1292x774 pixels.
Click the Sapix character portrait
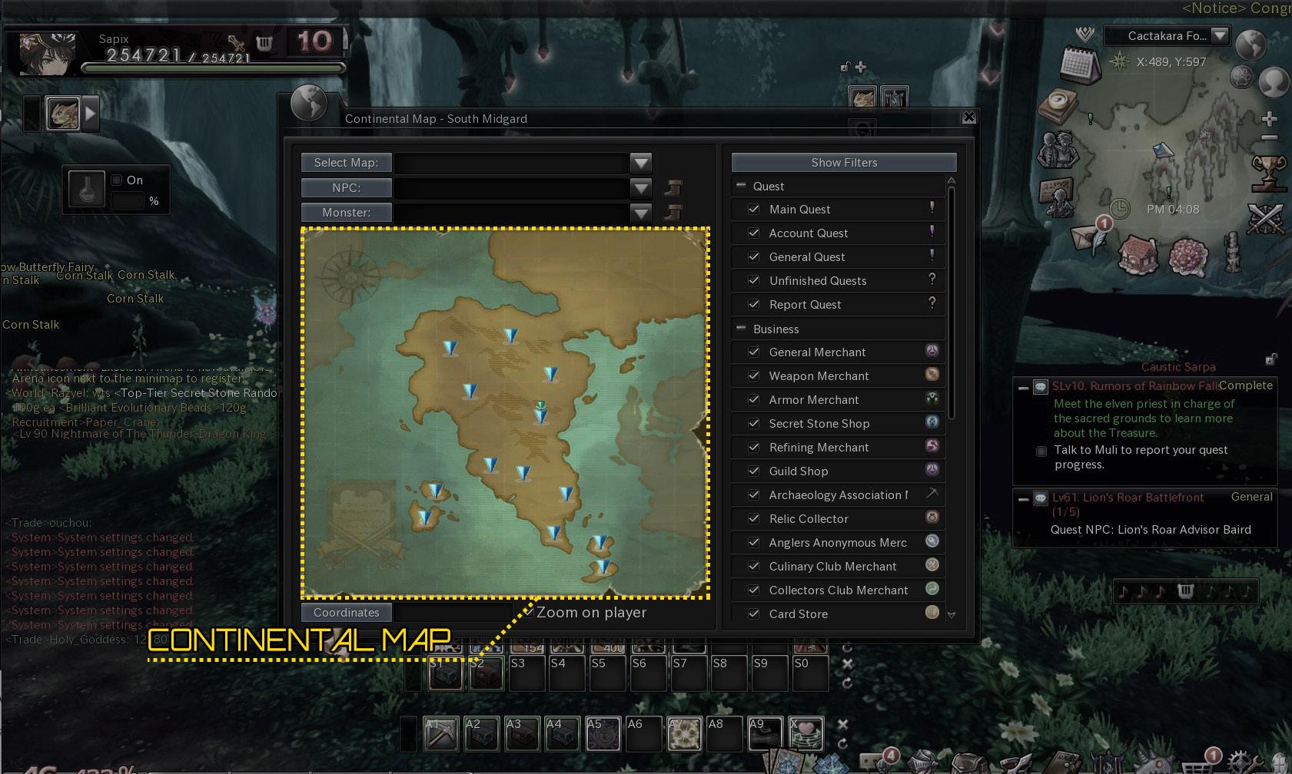click(x=47, y=52)
